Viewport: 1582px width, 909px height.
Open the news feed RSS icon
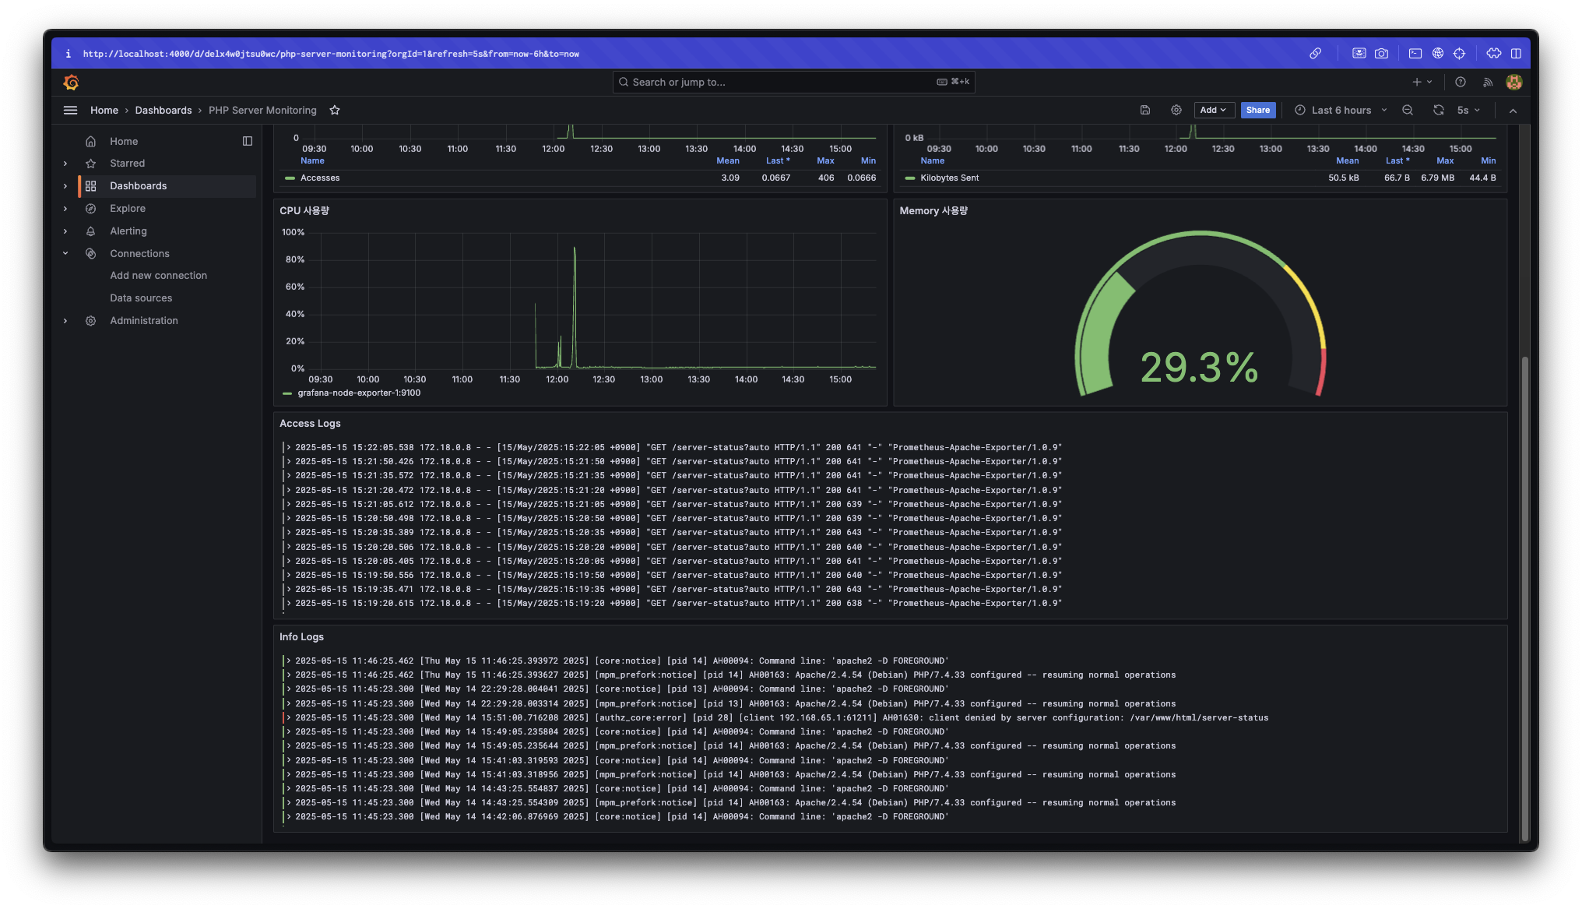[x=1488, y=82]
